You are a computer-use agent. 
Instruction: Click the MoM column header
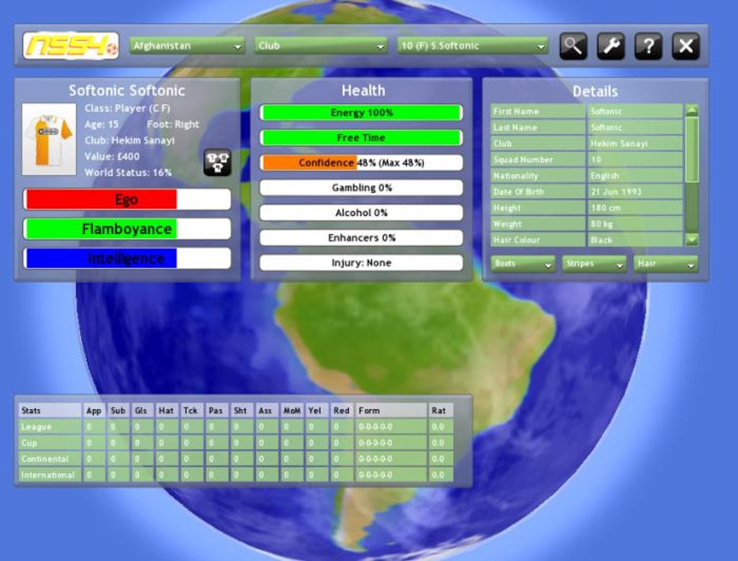tap(292, 410)
